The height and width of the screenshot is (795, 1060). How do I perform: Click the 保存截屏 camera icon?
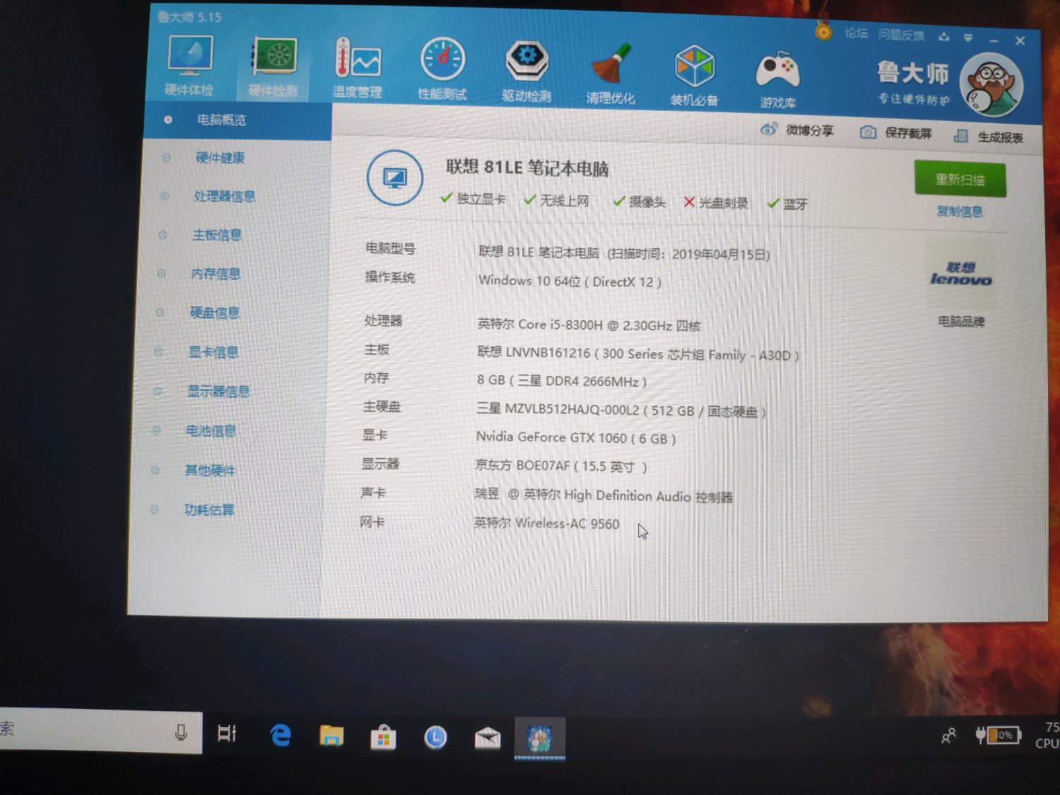click(x=868, y=132)
